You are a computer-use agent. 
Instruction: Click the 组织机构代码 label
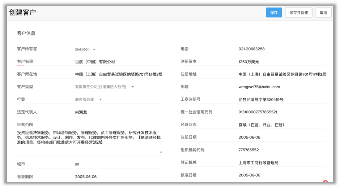click(192, 150)
